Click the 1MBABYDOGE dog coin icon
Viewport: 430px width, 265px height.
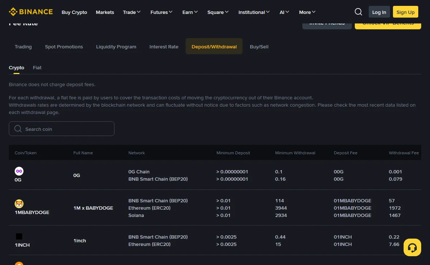[19, 204]
